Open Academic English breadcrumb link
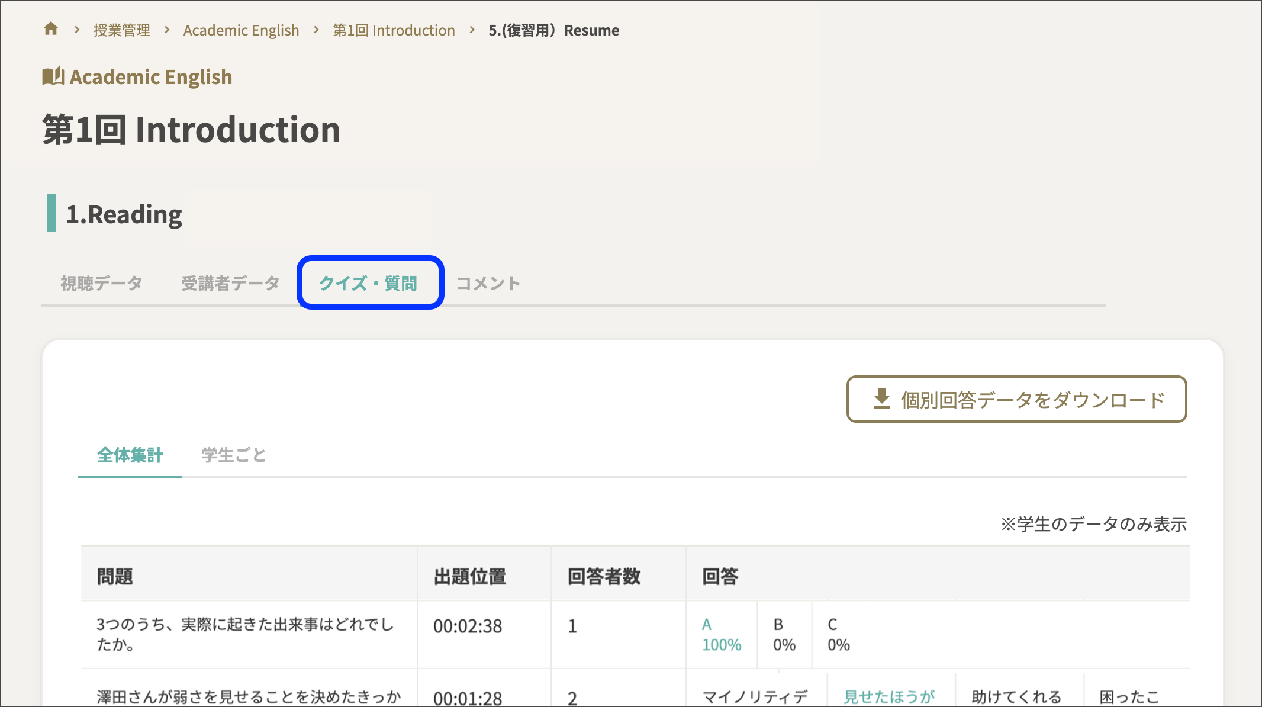Screen dimensions: 1262x707 coord(241,30)
